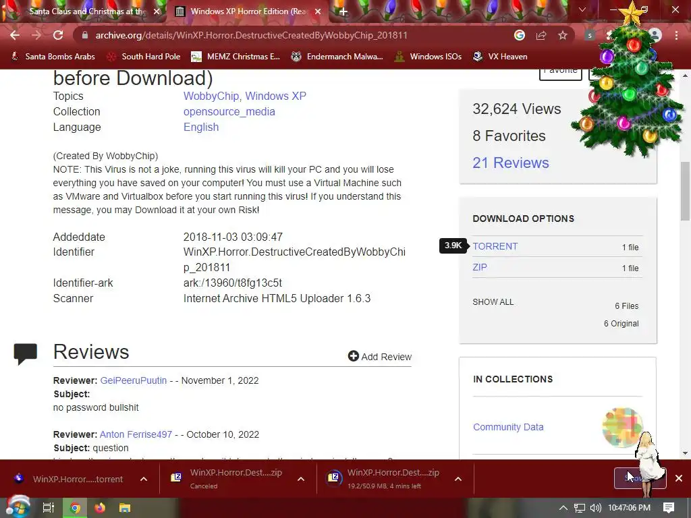Open the South Hard Pole bookmark
691x518 pixels.
[x=144, y=57]
